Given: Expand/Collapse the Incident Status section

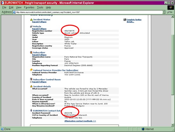Looking at the screenshot, I should 39,22.
